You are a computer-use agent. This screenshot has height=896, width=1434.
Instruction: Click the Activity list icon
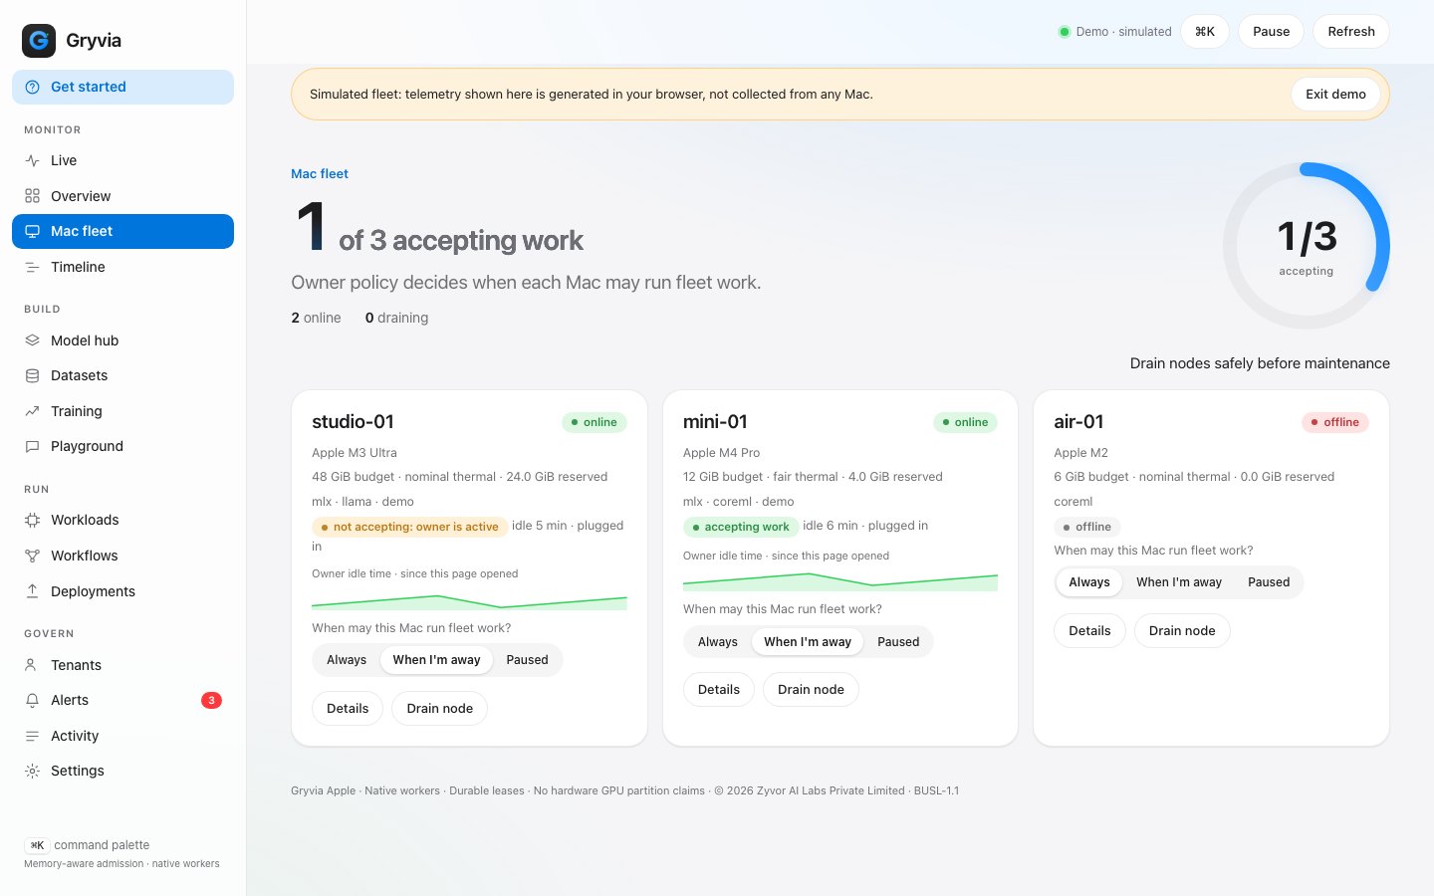click(32, 736)
